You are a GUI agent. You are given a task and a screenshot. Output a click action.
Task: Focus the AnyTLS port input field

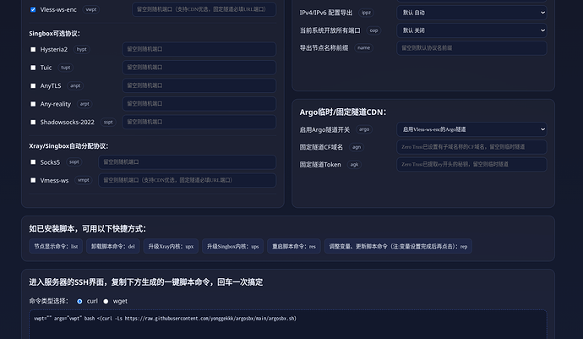(x=199, y=85)
